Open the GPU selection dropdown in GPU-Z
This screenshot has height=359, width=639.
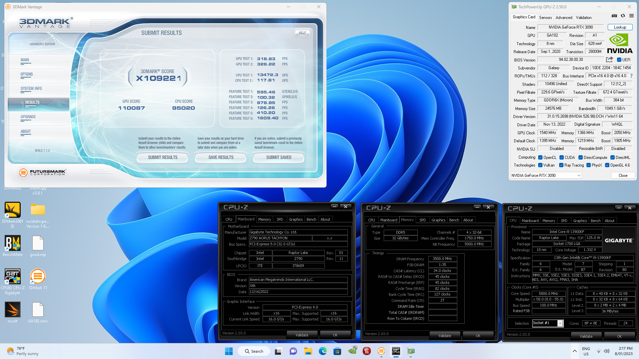[546, 176]
